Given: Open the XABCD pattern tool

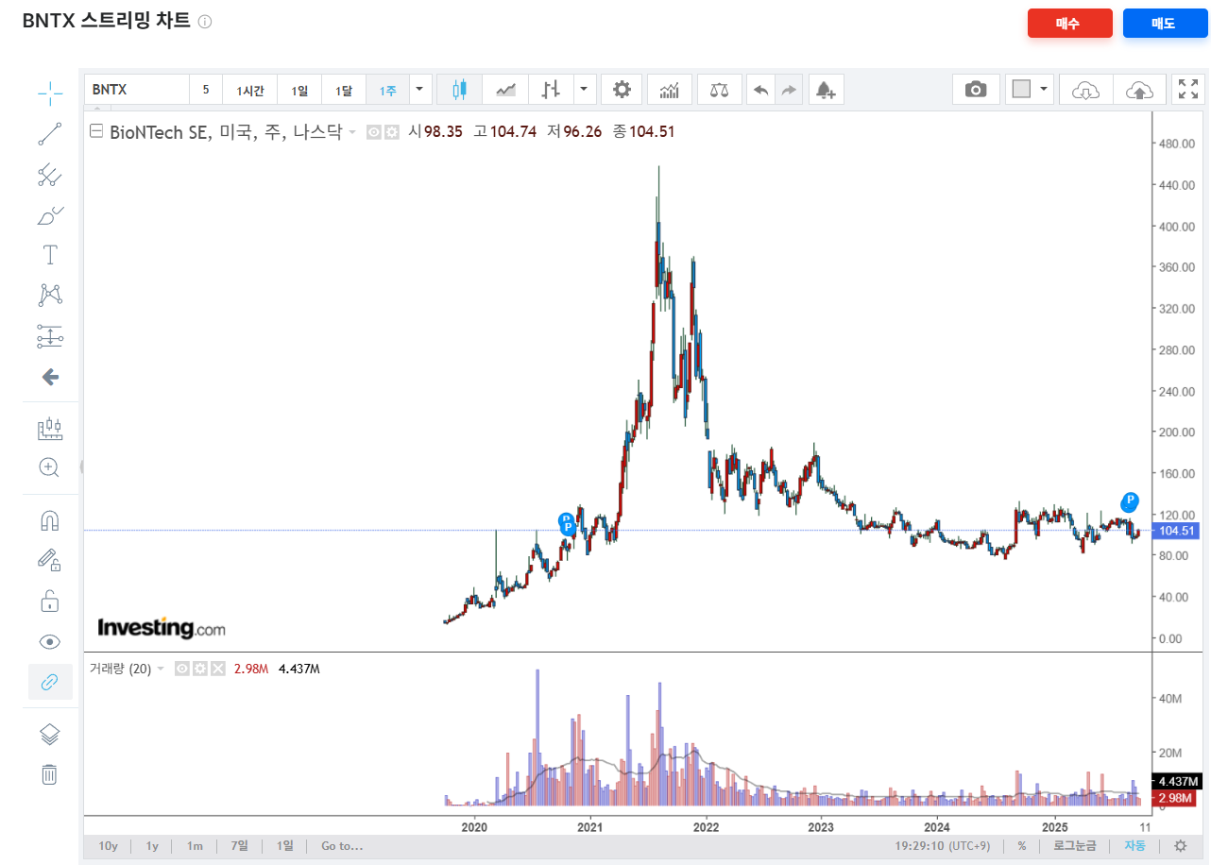Looking at the screenshot, I should click(x=50, y=296).
